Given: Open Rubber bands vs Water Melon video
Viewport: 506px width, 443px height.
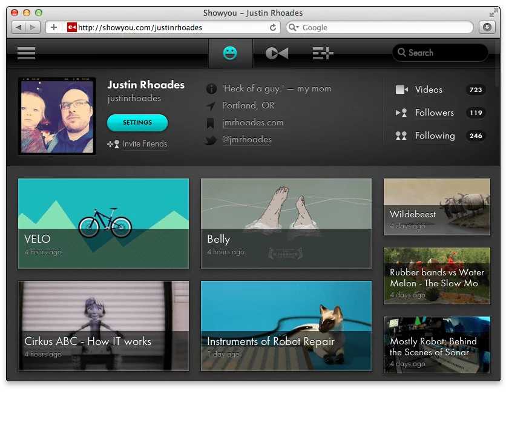Looking at the screenshot, I should click(437, 276).
